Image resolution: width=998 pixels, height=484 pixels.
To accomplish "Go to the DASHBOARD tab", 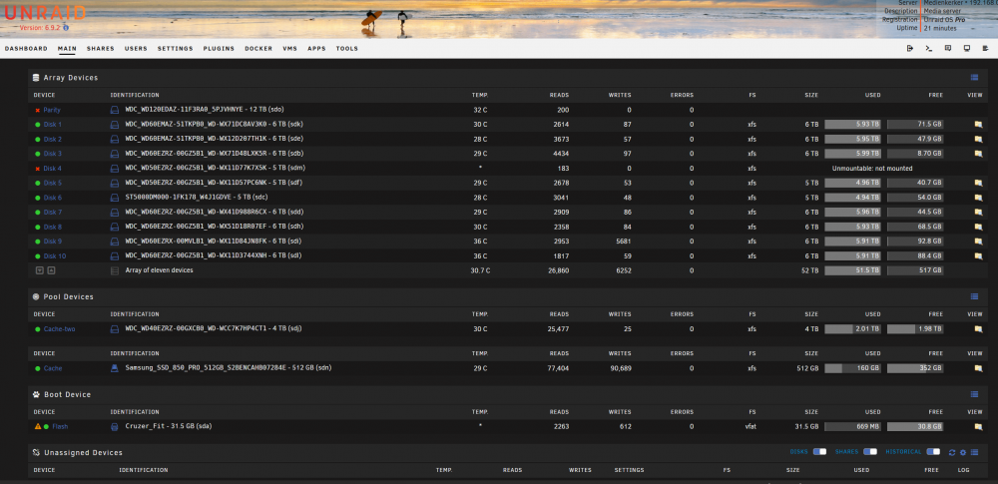I will click(x=26, y=48).
